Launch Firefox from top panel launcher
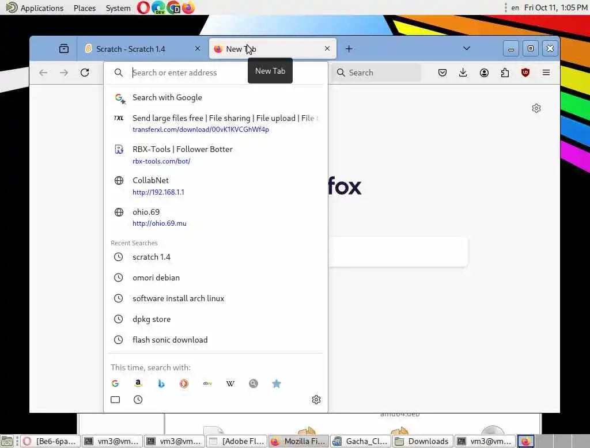 [x=188, y=7]
